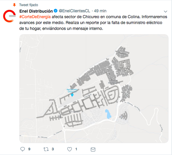This screenshot has width=172, height=155.
Task: Click the orange pinned tweet pin icon
Action: tap(14, 5)
